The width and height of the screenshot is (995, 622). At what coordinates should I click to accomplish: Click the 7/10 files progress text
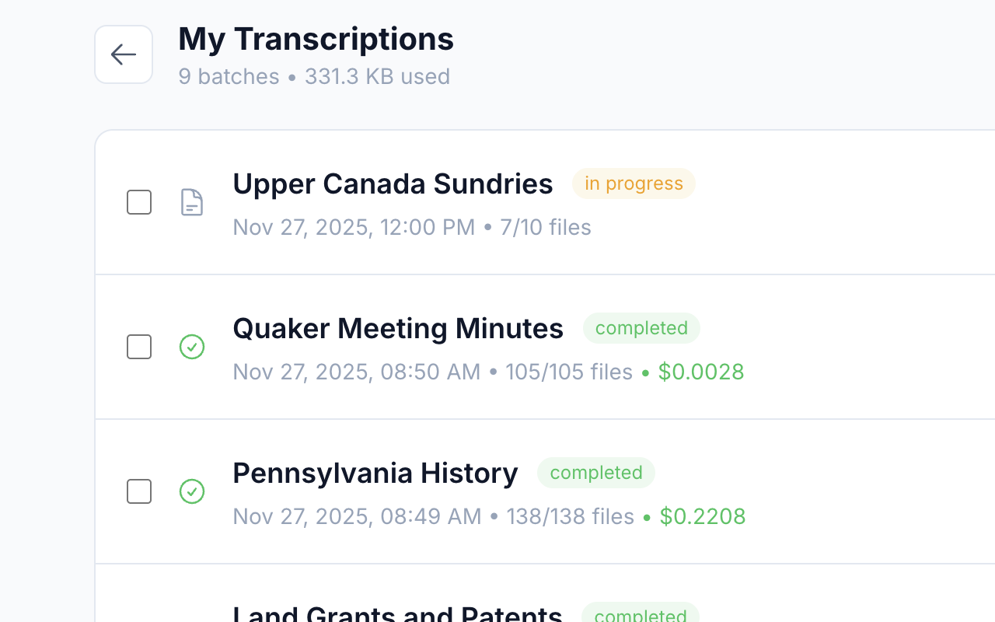tap(546, 227)
